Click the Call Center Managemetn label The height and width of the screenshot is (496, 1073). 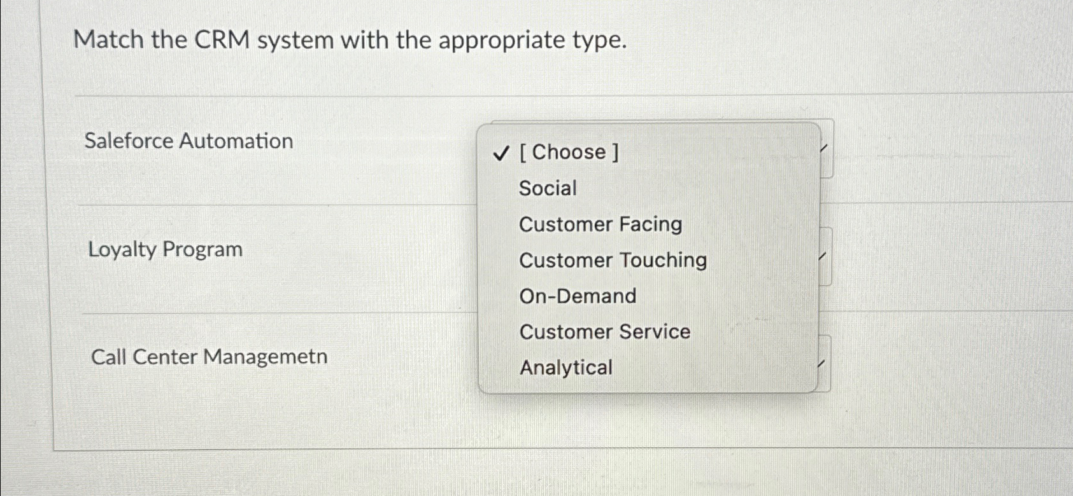coord(208,357)
